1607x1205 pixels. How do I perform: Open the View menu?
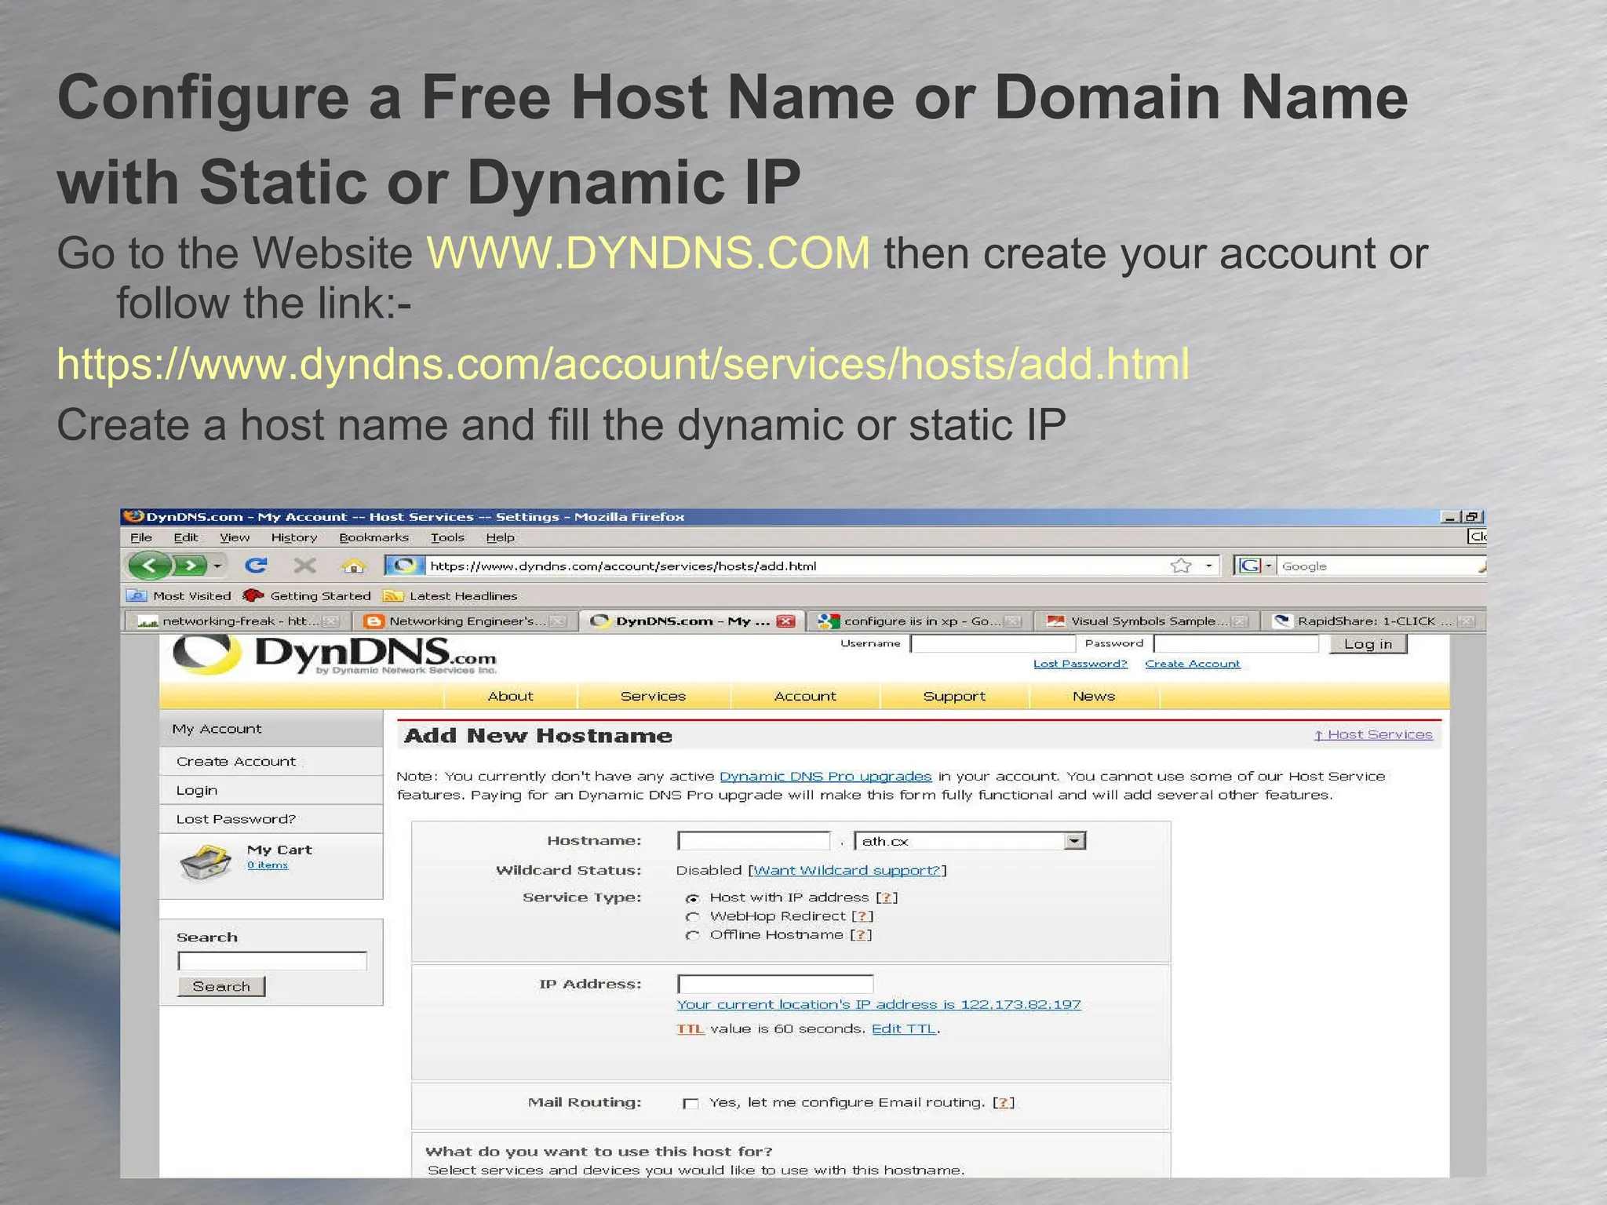[234, 537]
